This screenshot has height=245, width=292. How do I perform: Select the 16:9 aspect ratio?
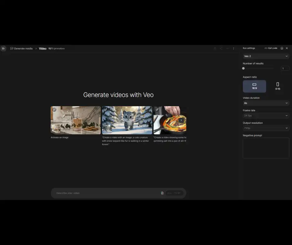click(254, 86)
